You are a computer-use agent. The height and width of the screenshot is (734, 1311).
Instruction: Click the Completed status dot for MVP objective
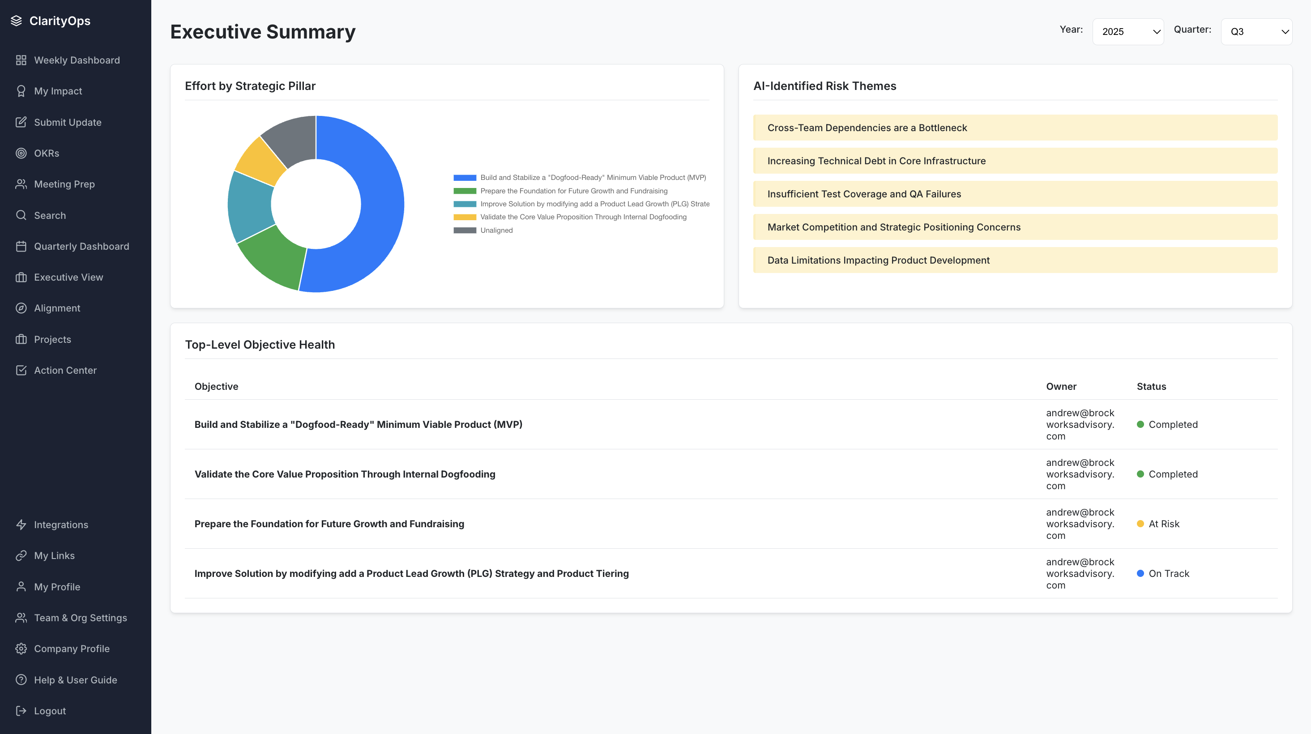(1140, 424)
